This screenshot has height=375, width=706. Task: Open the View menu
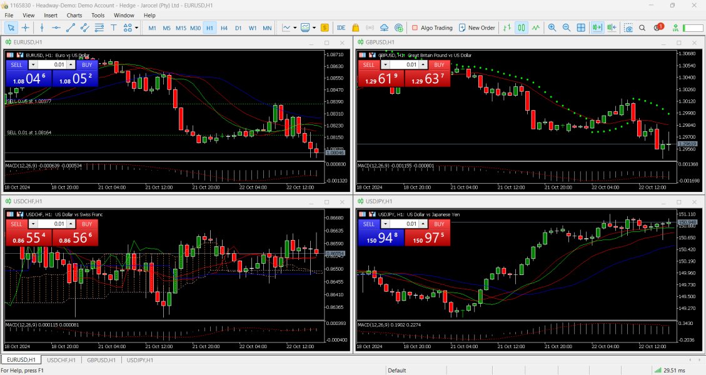(28, 15)
